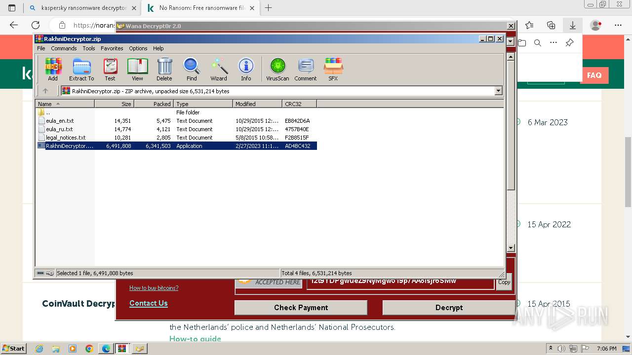Sort by the Modified column header
632x355 pixels.
tap(257, 104)
